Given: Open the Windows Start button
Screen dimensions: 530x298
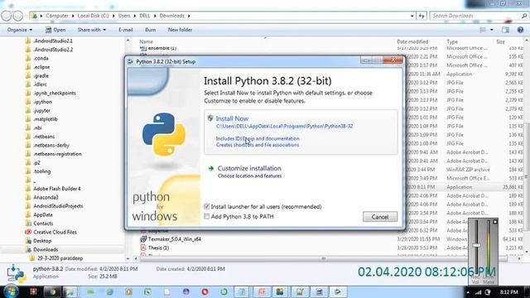Looking at the screenshot, I should 11,291.
